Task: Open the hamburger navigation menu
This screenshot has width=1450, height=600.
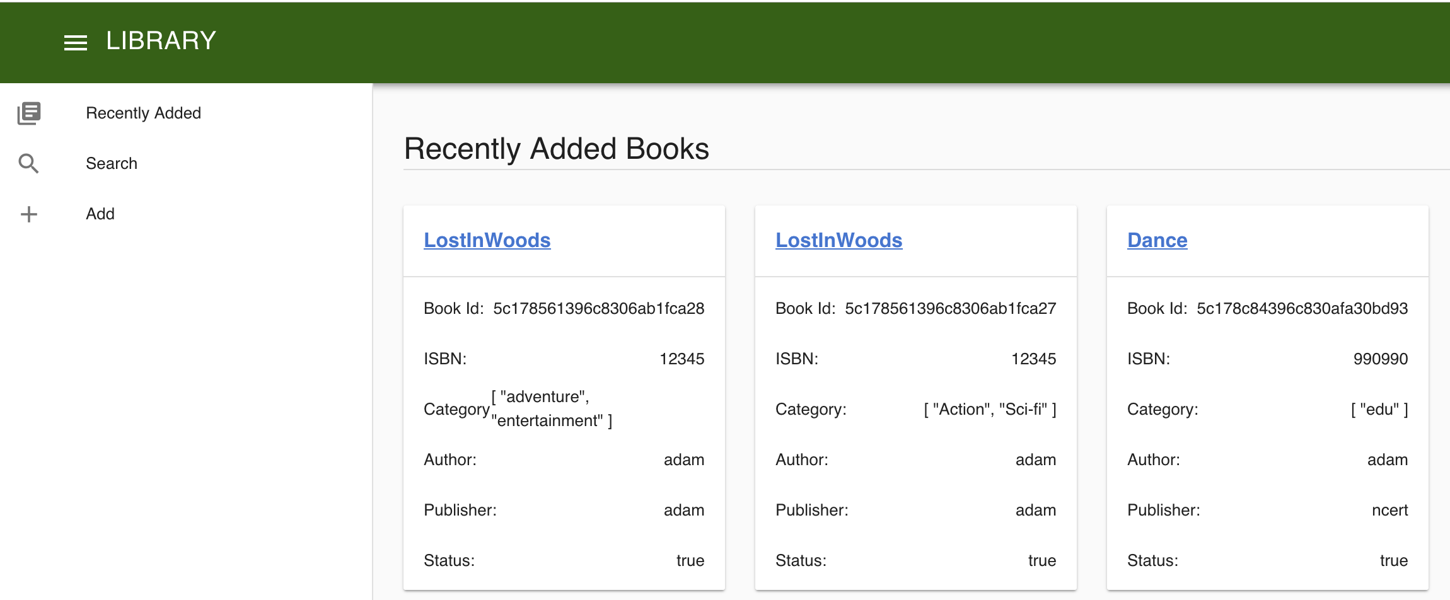Action: click(x=76, y=42)
